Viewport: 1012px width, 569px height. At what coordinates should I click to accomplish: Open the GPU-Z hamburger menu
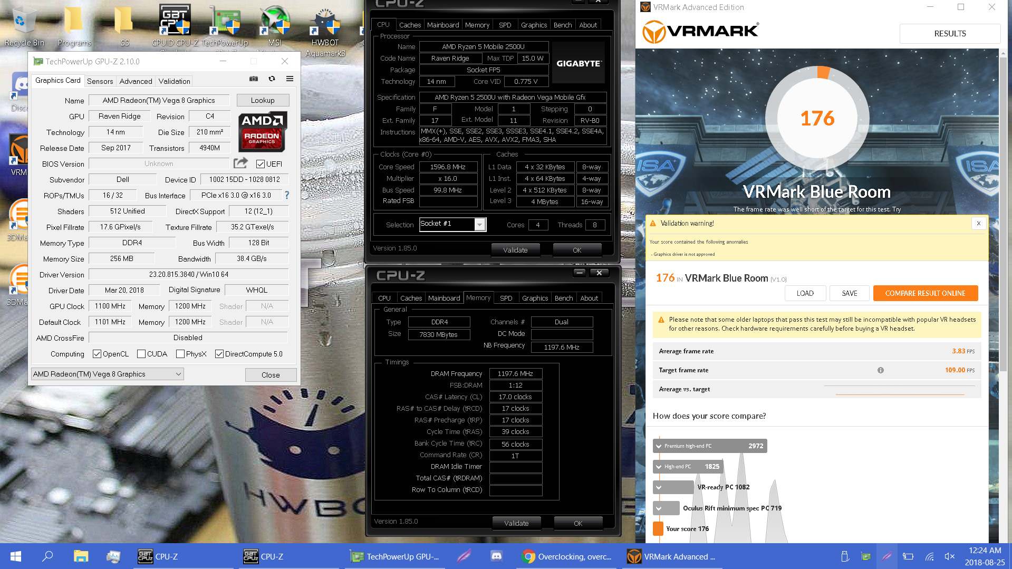pyautogui.click(x=290, y=79)
